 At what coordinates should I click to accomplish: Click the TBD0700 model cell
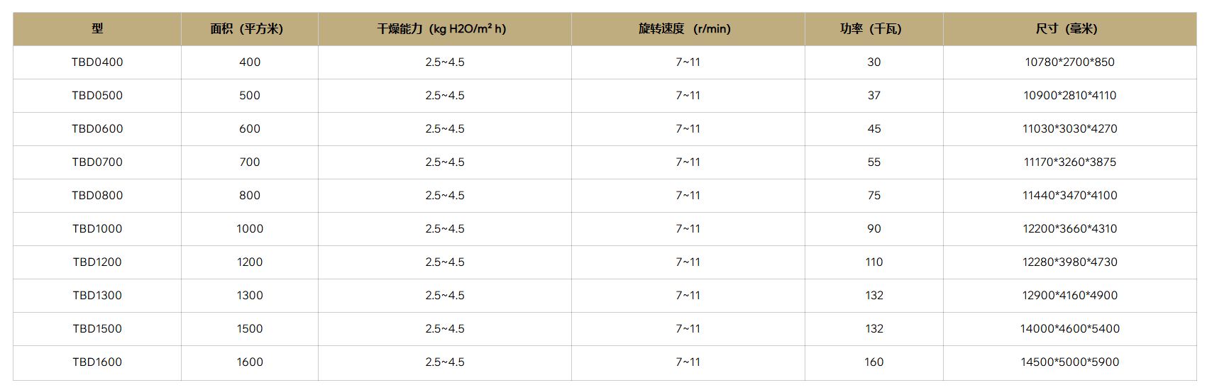click(97, 162)
